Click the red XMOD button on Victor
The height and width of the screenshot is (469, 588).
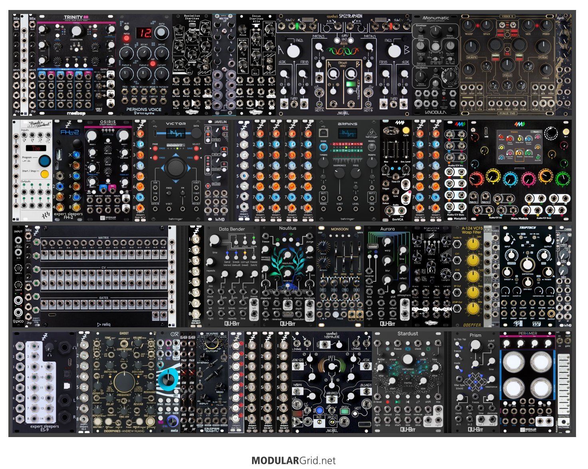tap(156, 148)
